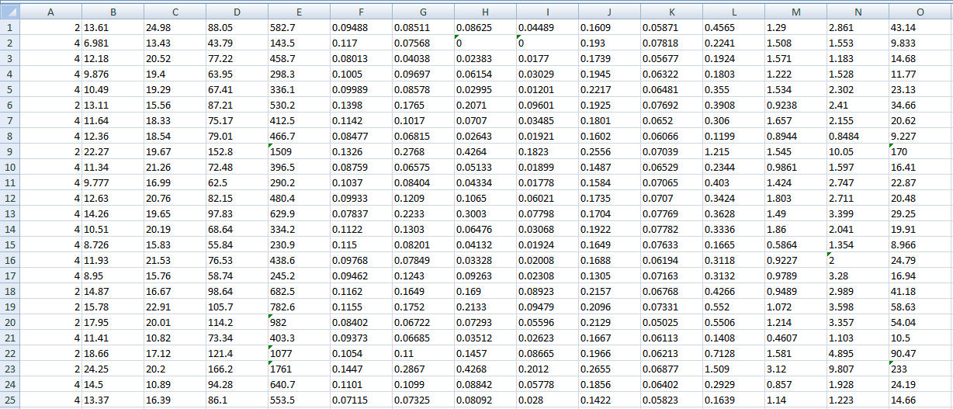Image resolution: width=953 pixels, height=409 pixels.
Task: Select cell containing 982
Action: (x=299, y=322)
